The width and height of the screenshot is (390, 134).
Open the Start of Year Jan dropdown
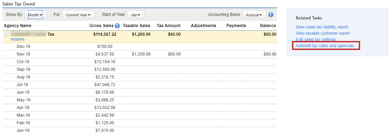[x=136, y=15]
